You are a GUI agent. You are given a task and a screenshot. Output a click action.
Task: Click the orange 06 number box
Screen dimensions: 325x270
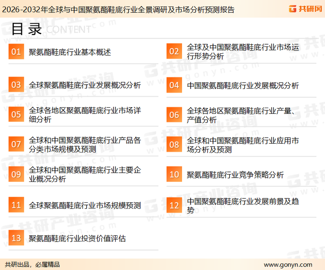tap(174, 115)
